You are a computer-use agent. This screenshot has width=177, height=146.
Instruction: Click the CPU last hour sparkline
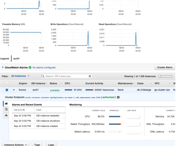[134, 117]
